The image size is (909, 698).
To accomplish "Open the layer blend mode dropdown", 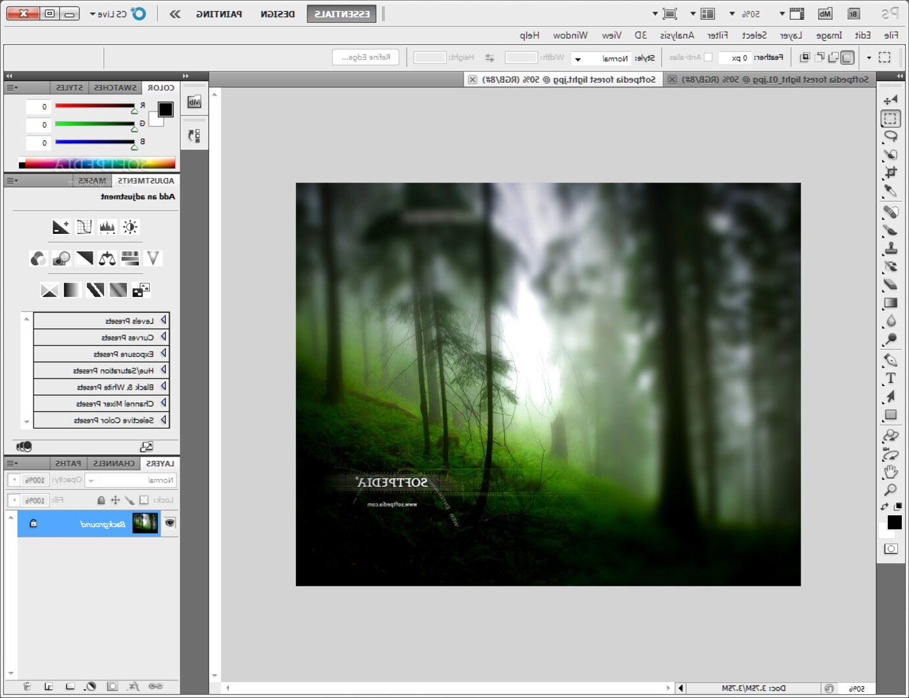I will (131, 480).
